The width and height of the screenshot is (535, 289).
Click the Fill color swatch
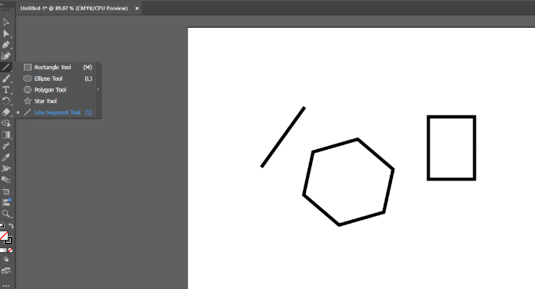[x=4, y=235]
